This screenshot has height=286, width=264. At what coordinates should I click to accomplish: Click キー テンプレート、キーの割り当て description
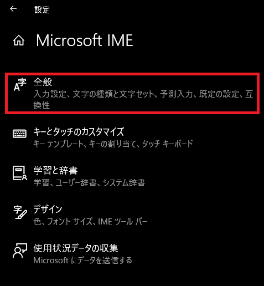pyautogui.click(x=113, y=144)
